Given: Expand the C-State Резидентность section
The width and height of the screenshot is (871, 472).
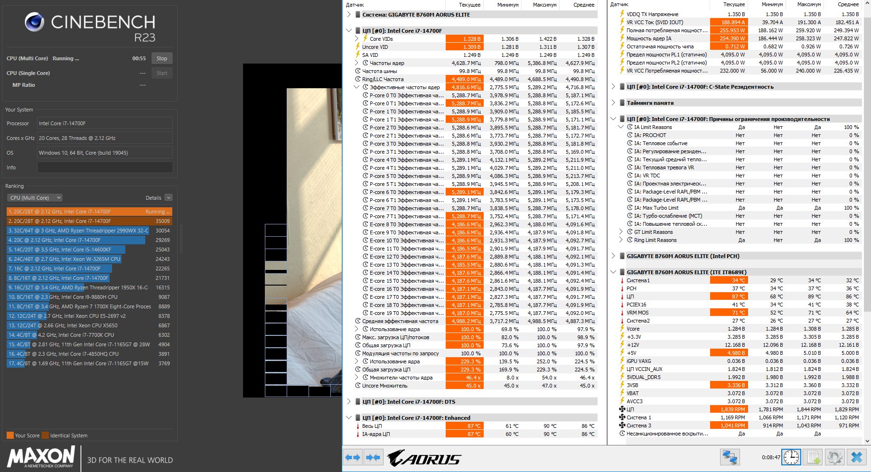Looking at the screenshot, I should 613,87.
